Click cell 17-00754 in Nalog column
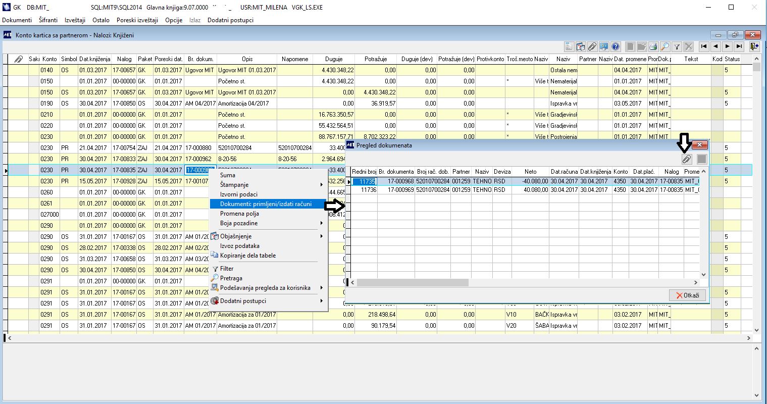This screenshot has width=767, height=404. [x=124, y=148]
